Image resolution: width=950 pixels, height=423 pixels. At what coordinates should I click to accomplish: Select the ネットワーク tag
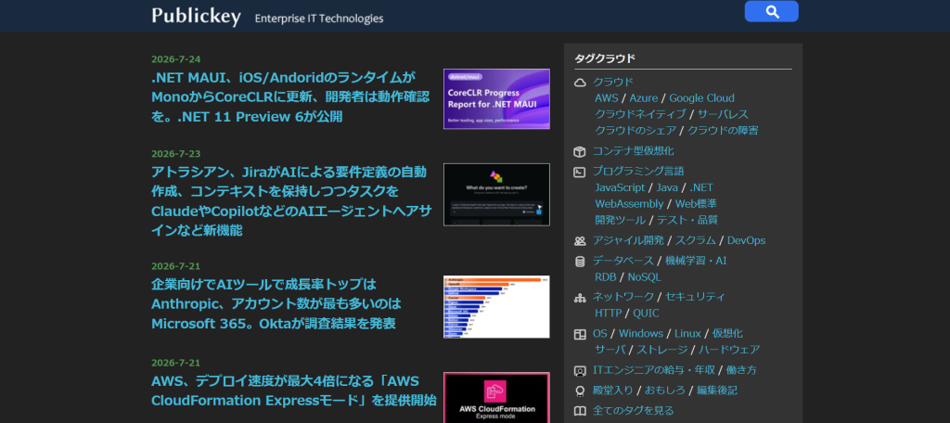pyautogui.click(x=623, y=297)
